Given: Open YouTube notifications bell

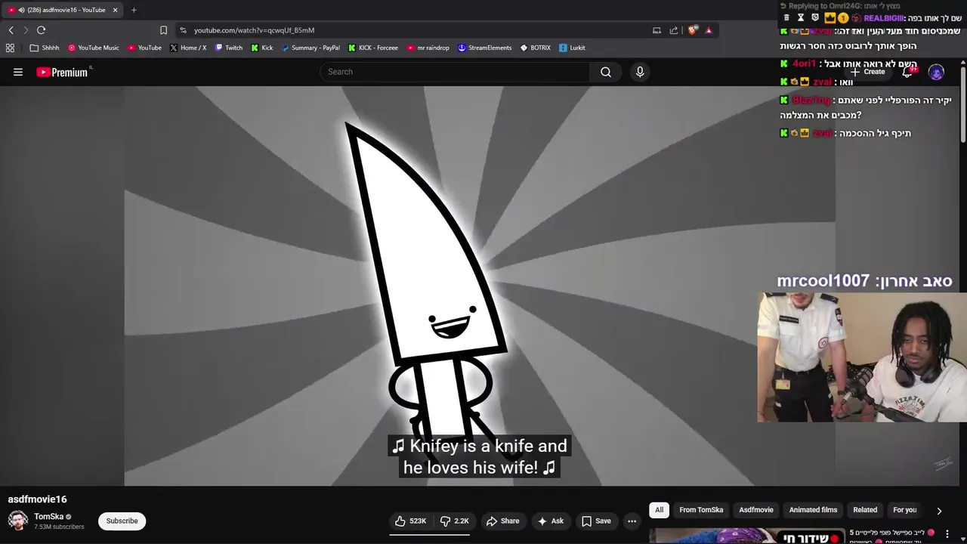Looking at the screenshot, I should click(x=907, y=72).
